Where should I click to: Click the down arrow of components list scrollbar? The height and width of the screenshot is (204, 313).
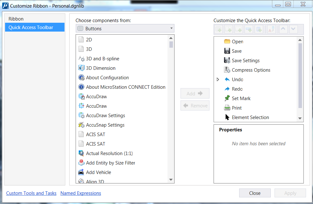(x=171, y=180)
